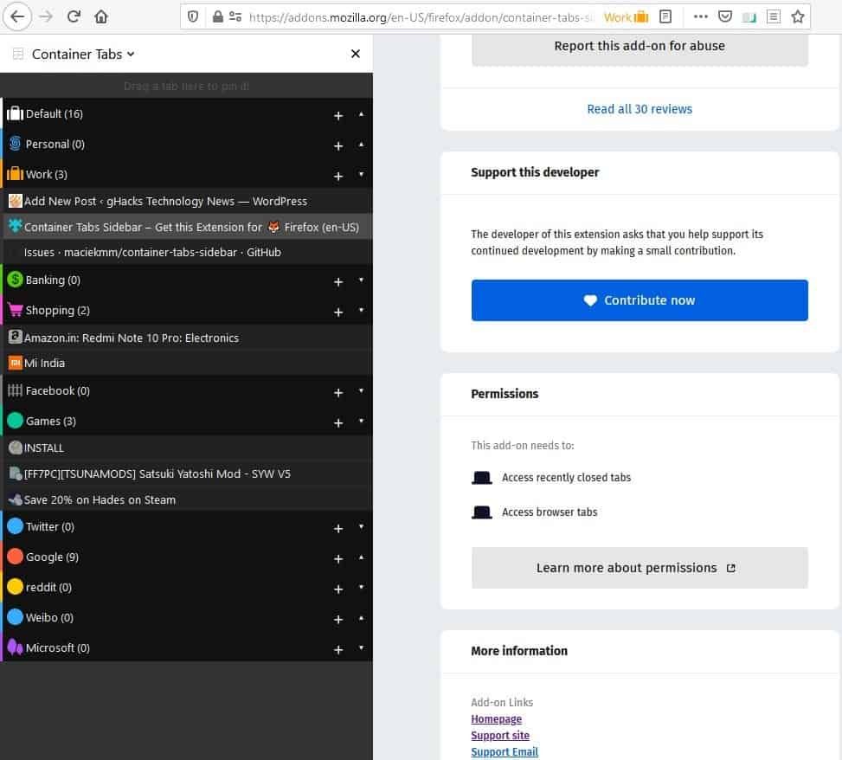The image size is (842, 760).
Task: Click the address bar URL field
Action: tap(421, 17)
